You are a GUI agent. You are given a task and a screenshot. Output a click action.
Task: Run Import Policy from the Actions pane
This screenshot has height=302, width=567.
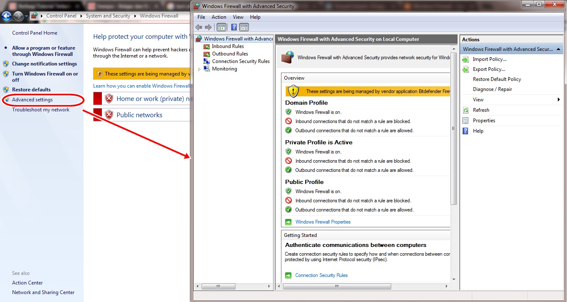coord(489,59)
